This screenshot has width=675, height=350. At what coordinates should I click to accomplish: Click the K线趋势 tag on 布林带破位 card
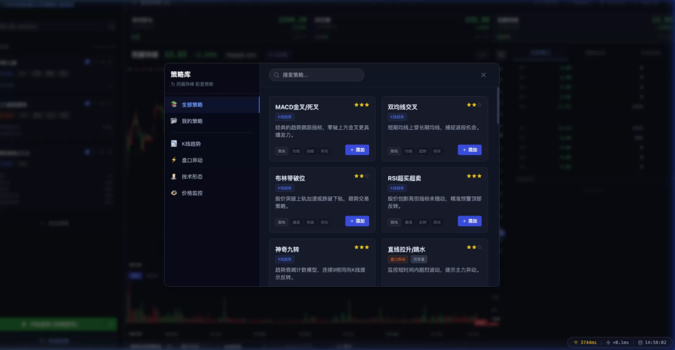[x=285, y=188]
